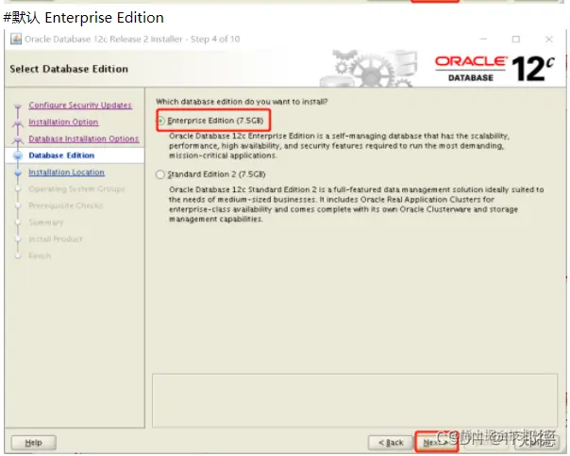Click the Install Product step label
This screenshot has height=456, width=570.
pos(56,239)
